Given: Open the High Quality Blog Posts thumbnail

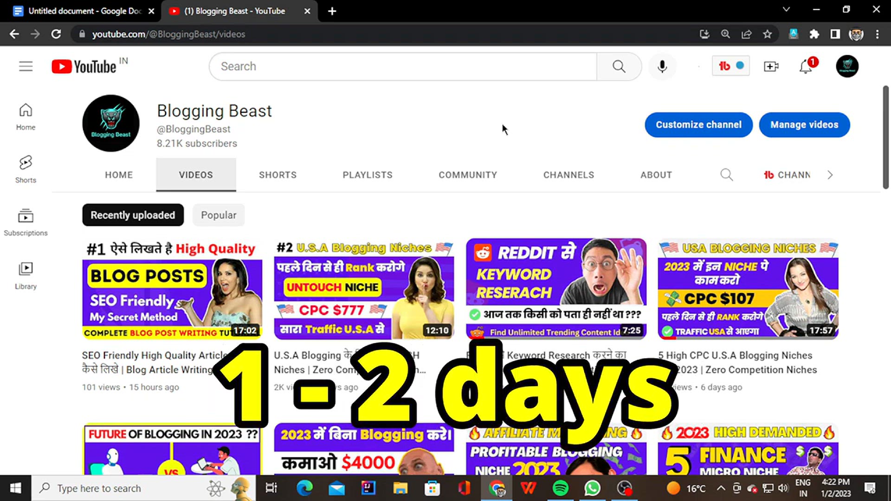Looking at the screenshot, I should click(x=172, y=289).
